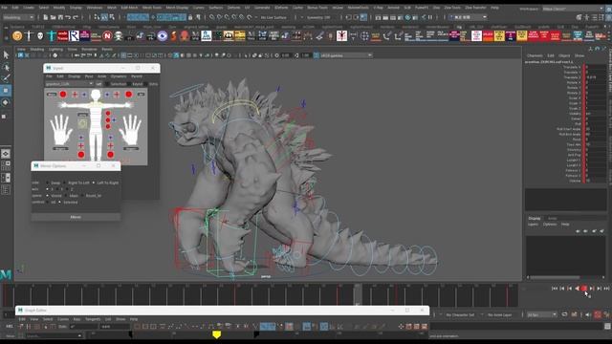Viewport: 612px width, 344px height.
Task: Select Swap radio in Mirror Options
Action: pyautogui.click(x=48, y=183)
